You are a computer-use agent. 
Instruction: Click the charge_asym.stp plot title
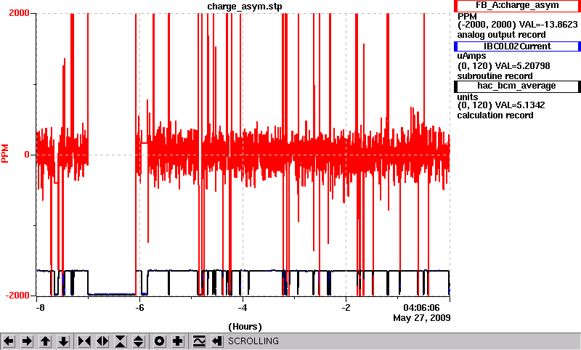245,7
